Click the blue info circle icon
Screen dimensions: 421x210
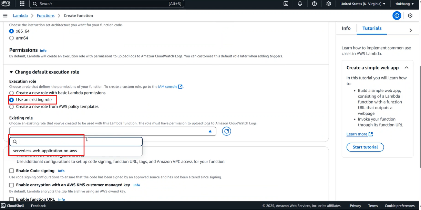click(397, 15)
